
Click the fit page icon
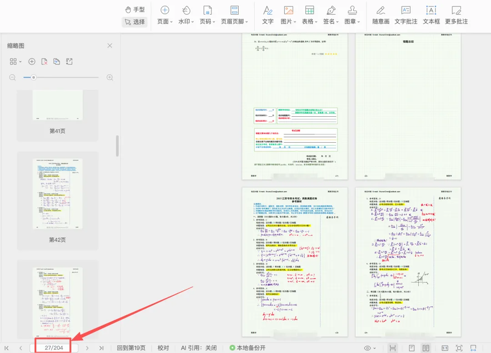click(459, 348)
